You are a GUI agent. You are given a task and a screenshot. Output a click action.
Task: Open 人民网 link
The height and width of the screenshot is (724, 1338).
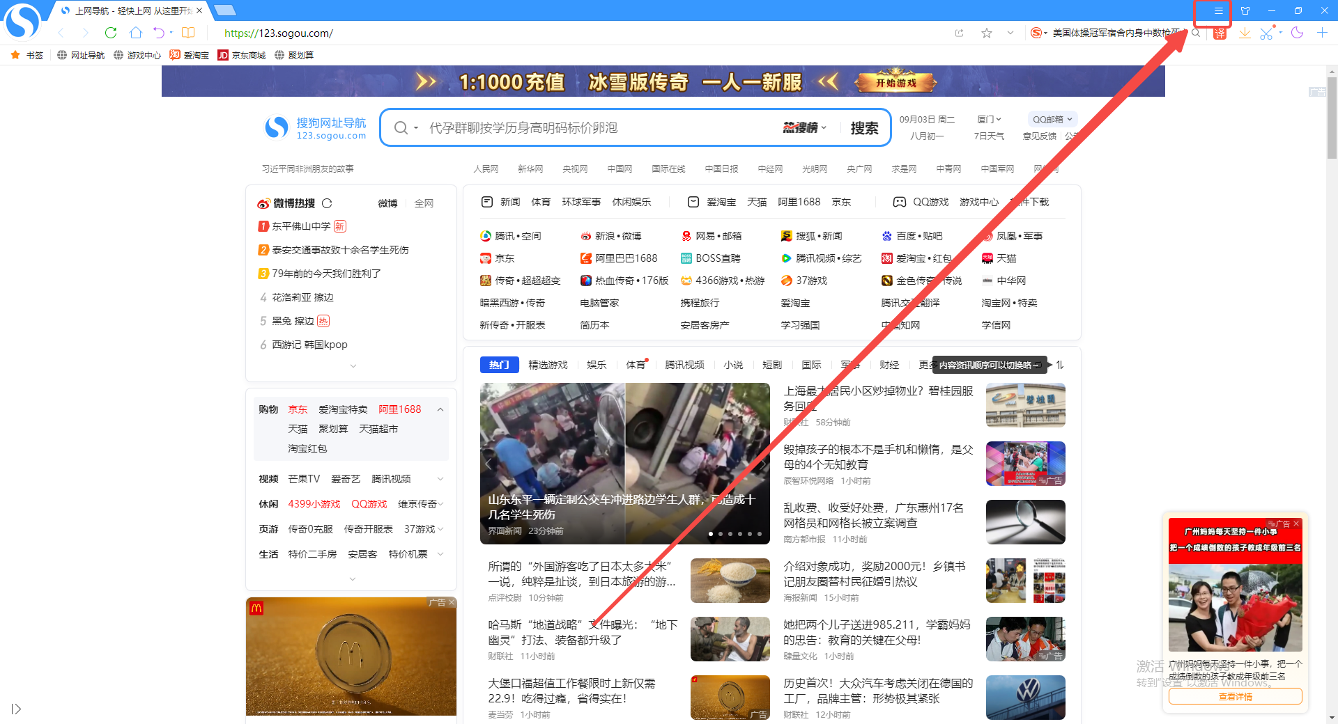pos(486,168)
